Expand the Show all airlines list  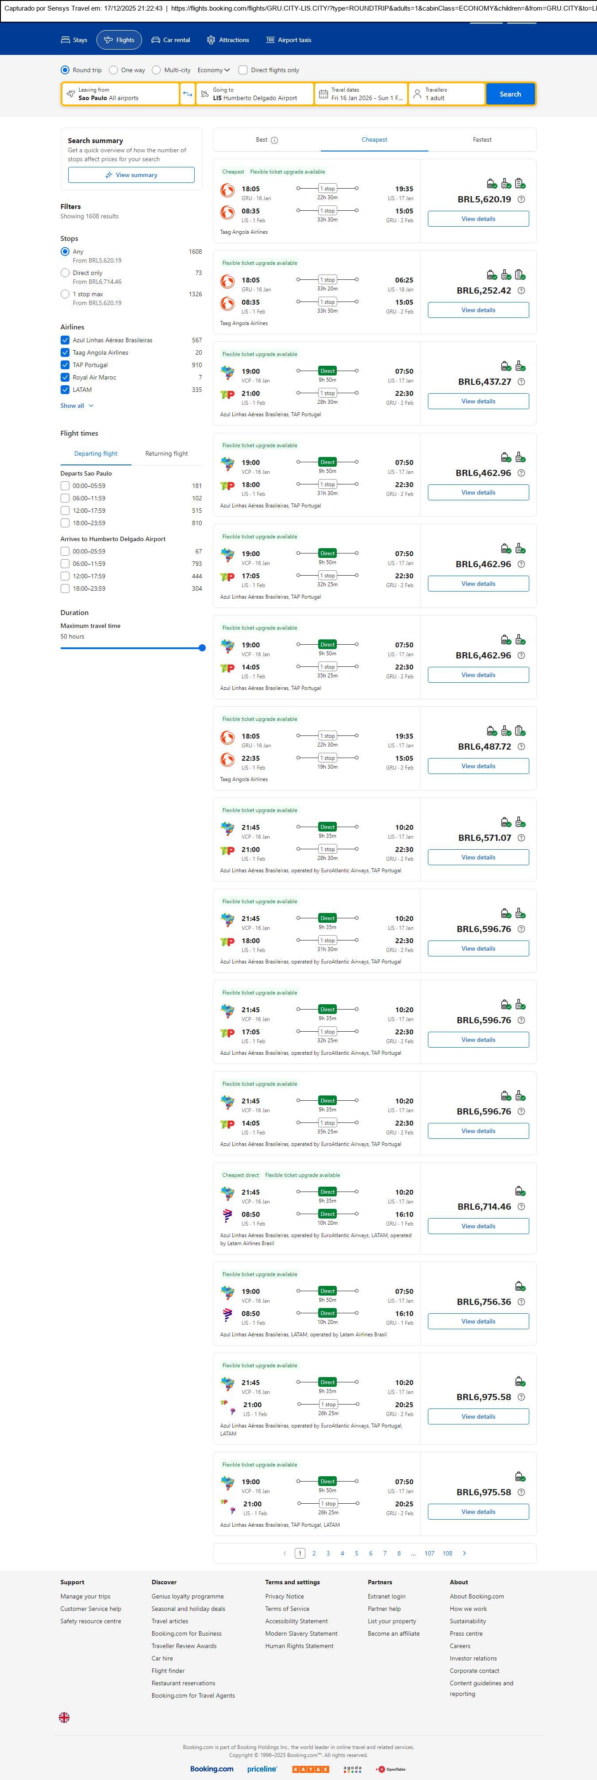[x=77, y=406]
